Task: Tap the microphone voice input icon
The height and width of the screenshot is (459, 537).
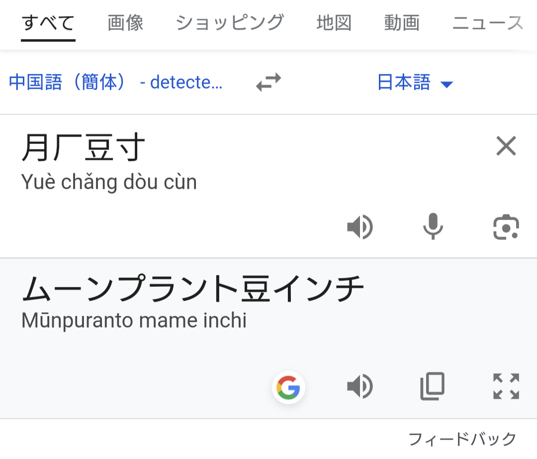Action: [x=433, y=227]
